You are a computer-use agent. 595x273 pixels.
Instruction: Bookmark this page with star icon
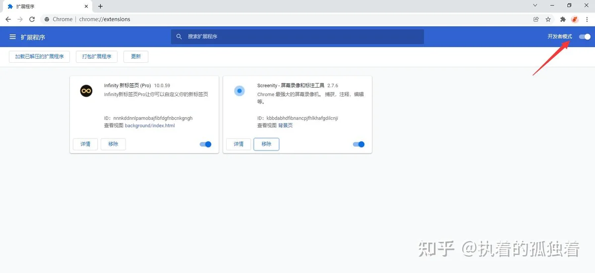coord(548,19)
